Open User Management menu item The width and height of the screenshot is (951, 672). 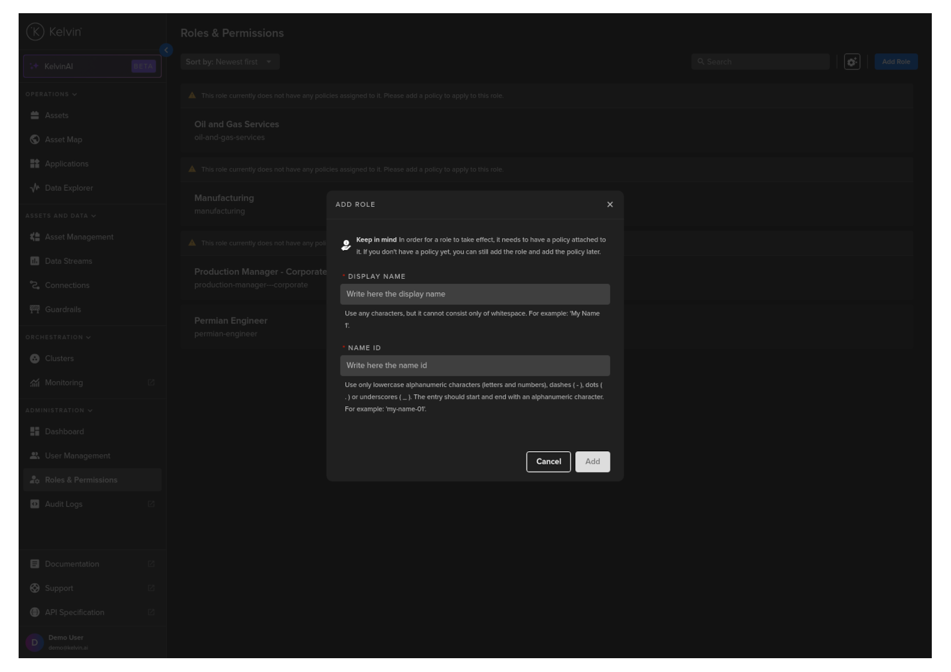77,456
